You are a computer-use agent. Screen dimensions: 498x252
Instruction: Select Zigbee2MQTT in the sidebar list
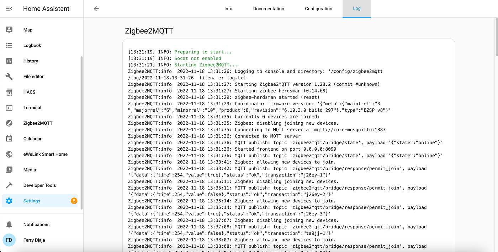38,123
